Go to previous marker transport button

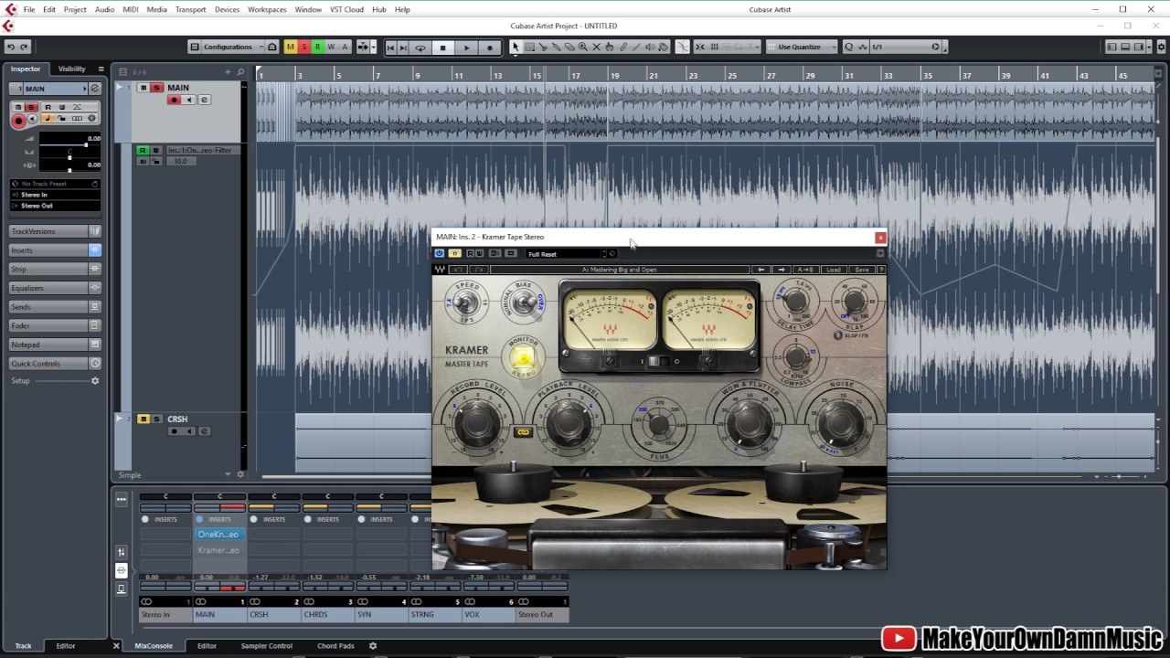pos(391,48)
